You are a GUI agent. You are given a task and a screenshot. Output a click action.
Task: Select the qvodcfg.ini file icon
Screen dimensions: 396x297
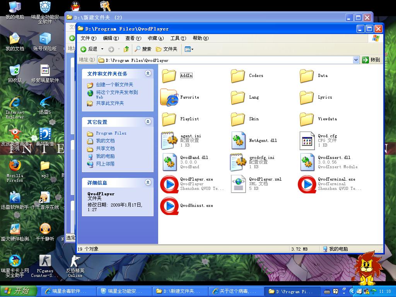(x=238, y=162)
